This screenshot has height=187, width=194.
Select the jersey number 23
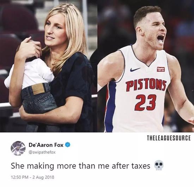145,103
